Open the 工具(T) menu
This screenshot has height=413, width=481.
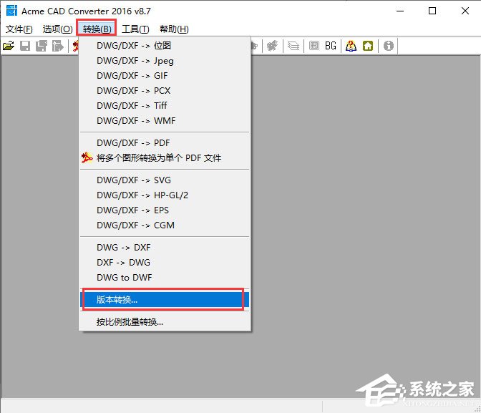coord(135,29)
